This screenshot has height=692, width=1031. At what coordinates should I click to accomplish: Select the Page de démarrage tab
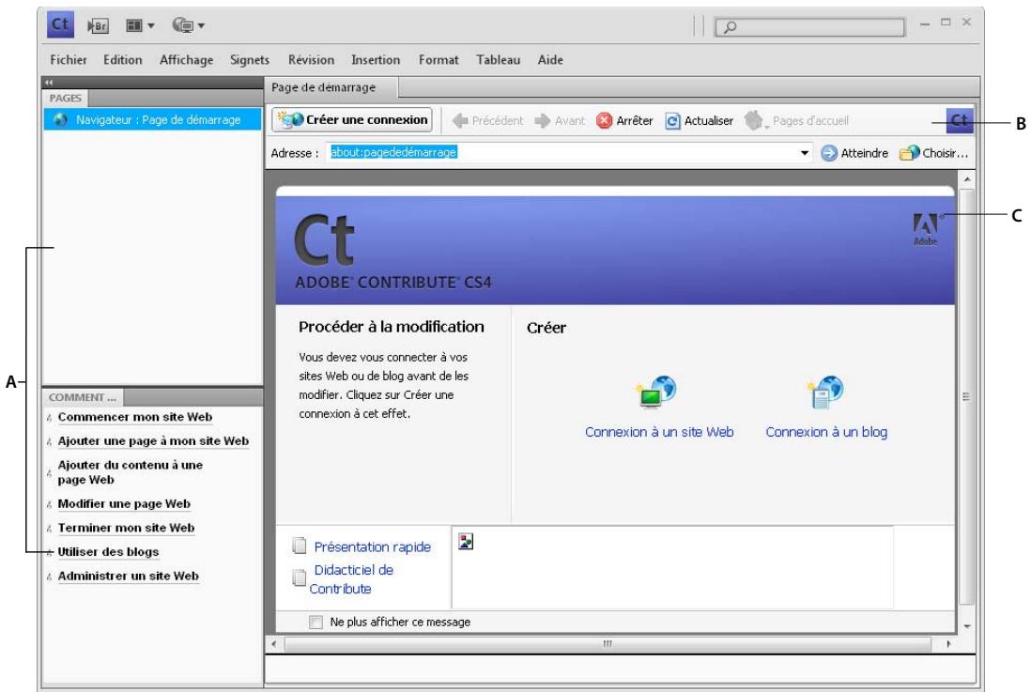click(331, 87)
